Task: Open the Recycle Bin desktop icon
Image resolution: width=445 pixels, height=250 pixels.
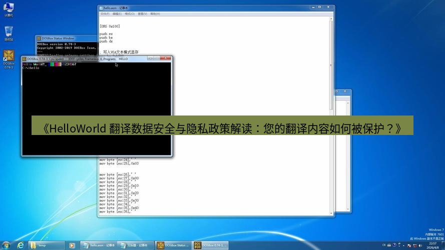Action: point(9,33)
